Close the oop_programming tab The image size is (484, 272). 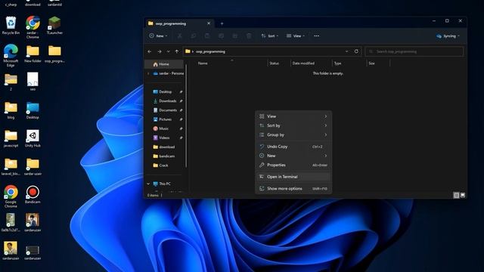209,23
